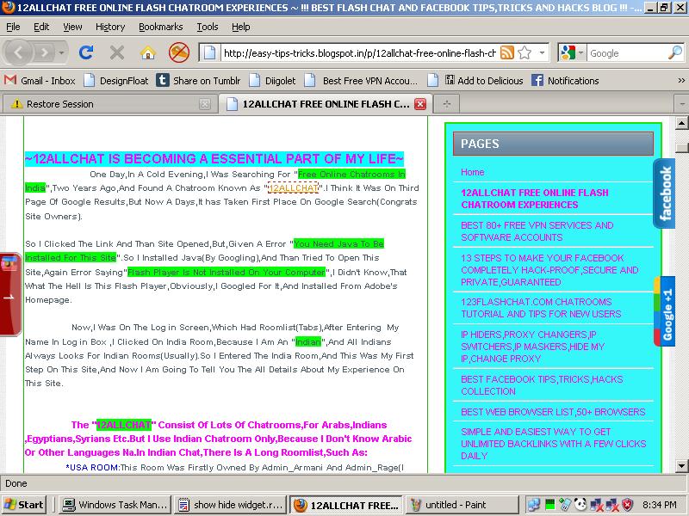Click the green monitor tray icon
Screen dimensions: 689x516
[549, 505]
